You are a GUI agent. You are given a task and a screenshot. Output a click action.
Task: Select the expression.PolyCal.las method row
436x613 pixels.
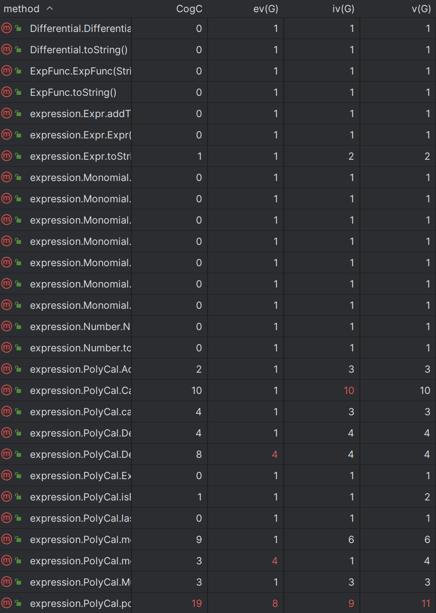pyautogui.click(x=218, y=518)
